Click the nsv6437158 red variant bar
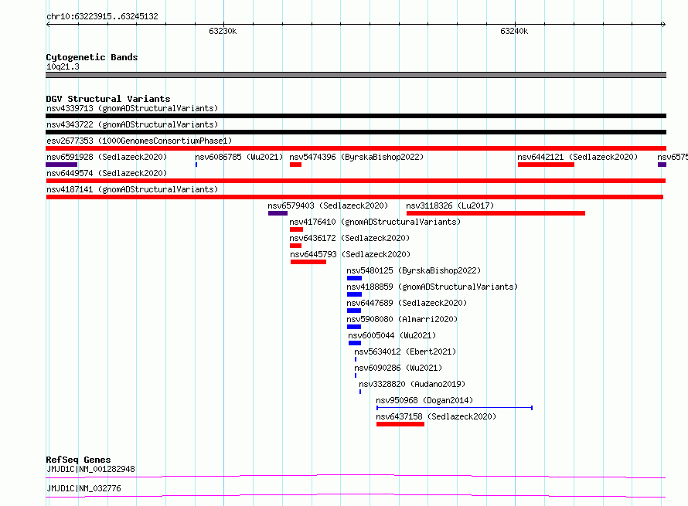 [x=400, y=424]
